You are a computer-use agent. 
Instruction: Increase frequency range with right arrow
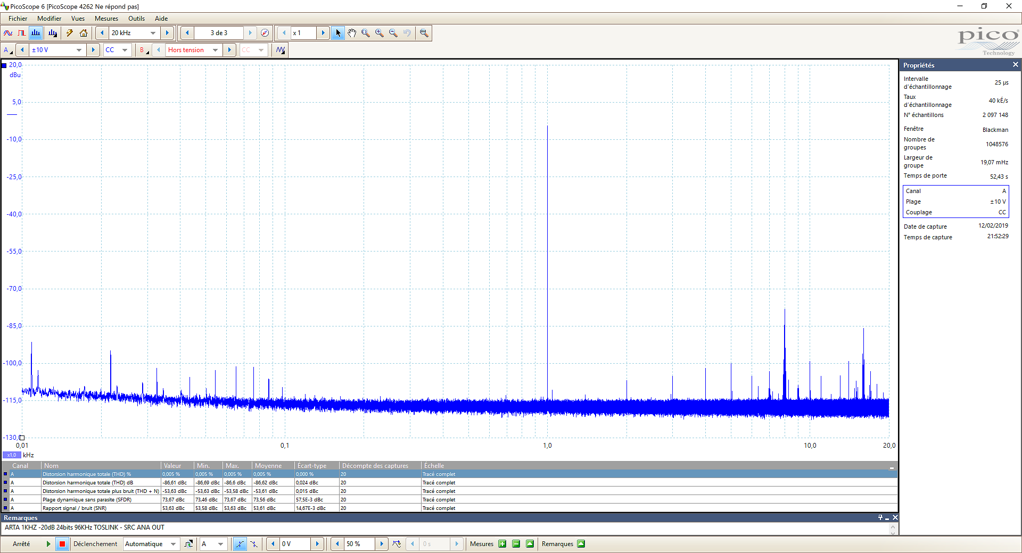[x=167, y=33]
